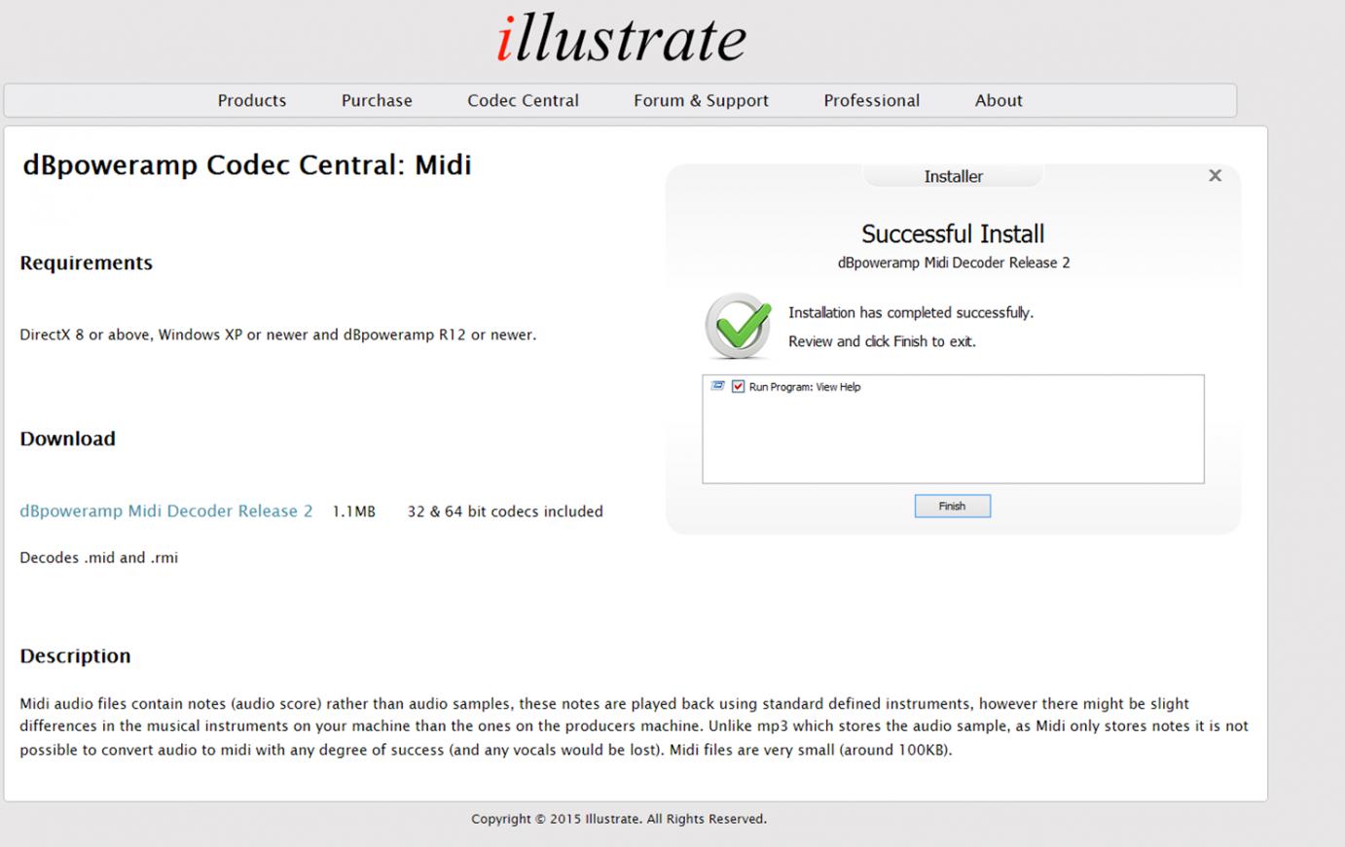Click the Requirements section heading
Viewport: 1345px width, 847px height.
tap(87, 263)
